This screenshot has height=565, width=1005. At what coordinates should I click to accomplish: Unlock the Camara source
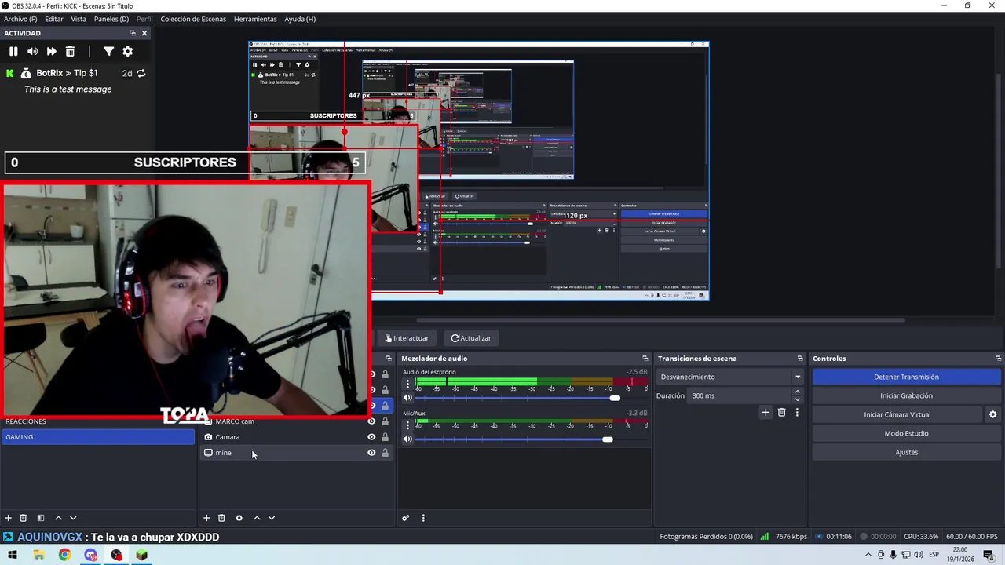[385, 437]
